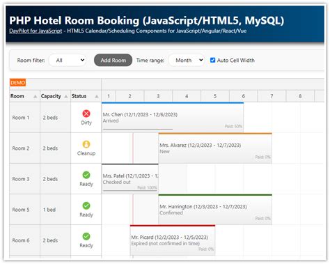
Task: Click 'Auto Cell Width' label text
Action: [236, 61]
